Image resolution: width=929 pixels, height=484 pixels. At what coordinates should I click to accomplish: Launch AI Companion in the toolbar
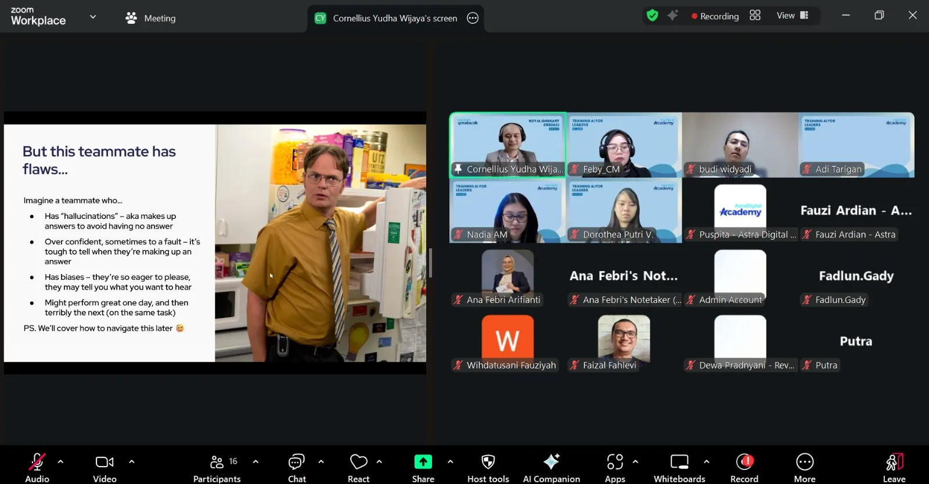pos(552,467)
